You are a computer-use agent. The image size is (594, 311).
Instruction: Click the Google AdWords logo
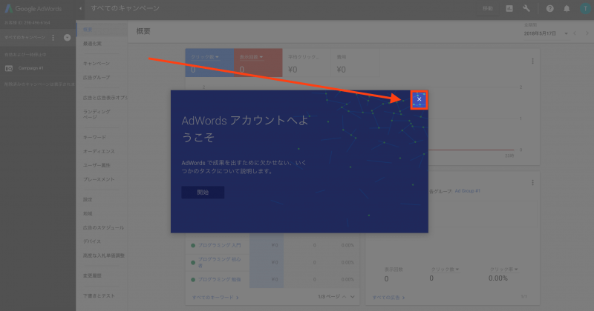click(33, 8)
